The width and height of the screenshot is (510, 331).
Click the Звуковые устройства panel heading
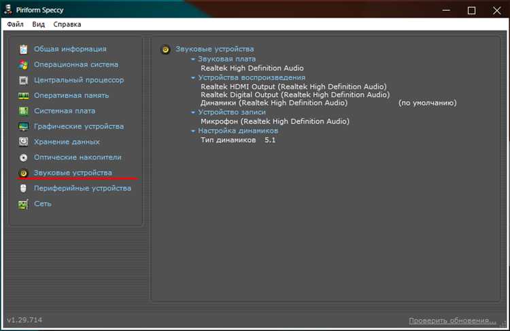[x=214, y=49]
